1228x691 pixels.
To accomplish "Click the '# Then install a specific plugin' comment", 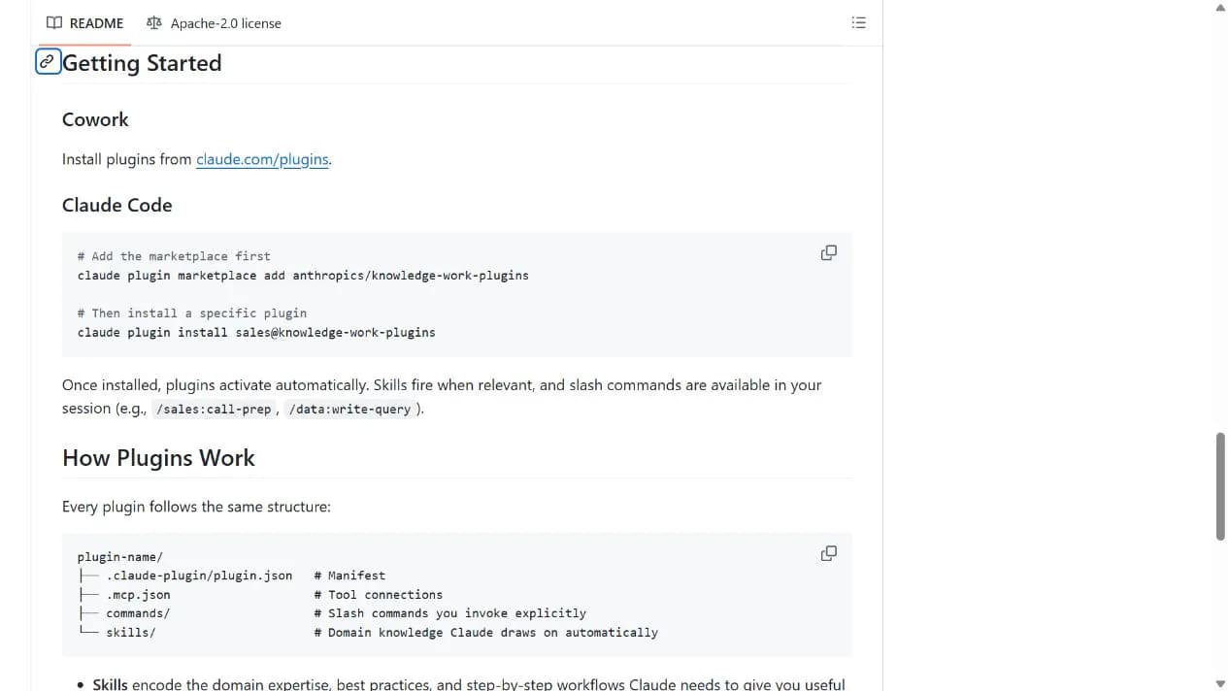I will point(192,313).
